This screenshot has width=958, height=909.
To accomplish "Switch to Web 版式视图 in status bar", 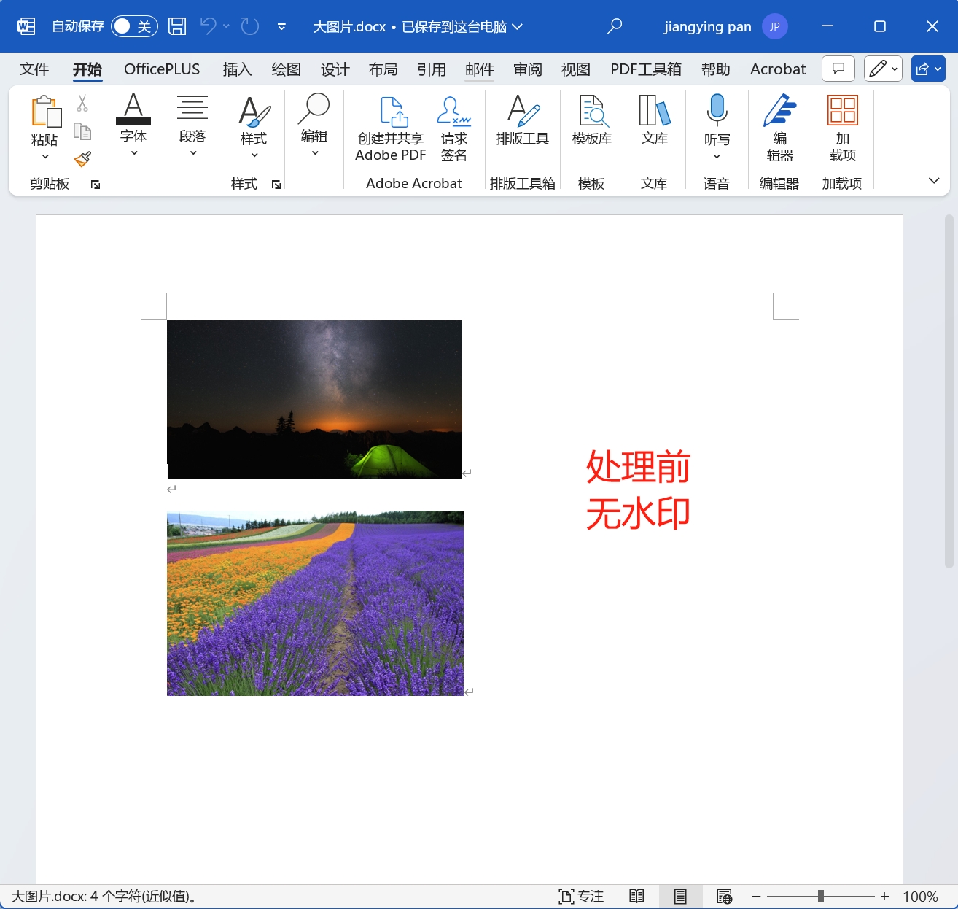I will tap(725, 896).
